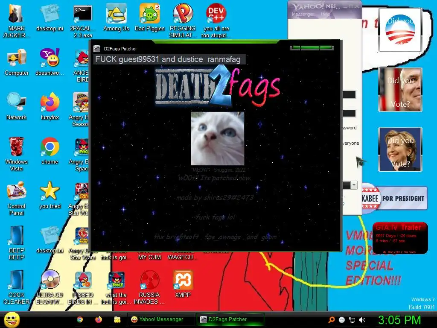Screen dimensions: 437x328
Task: Open the 'you tried' gold star icon
Action: click(x=50, y=195)
